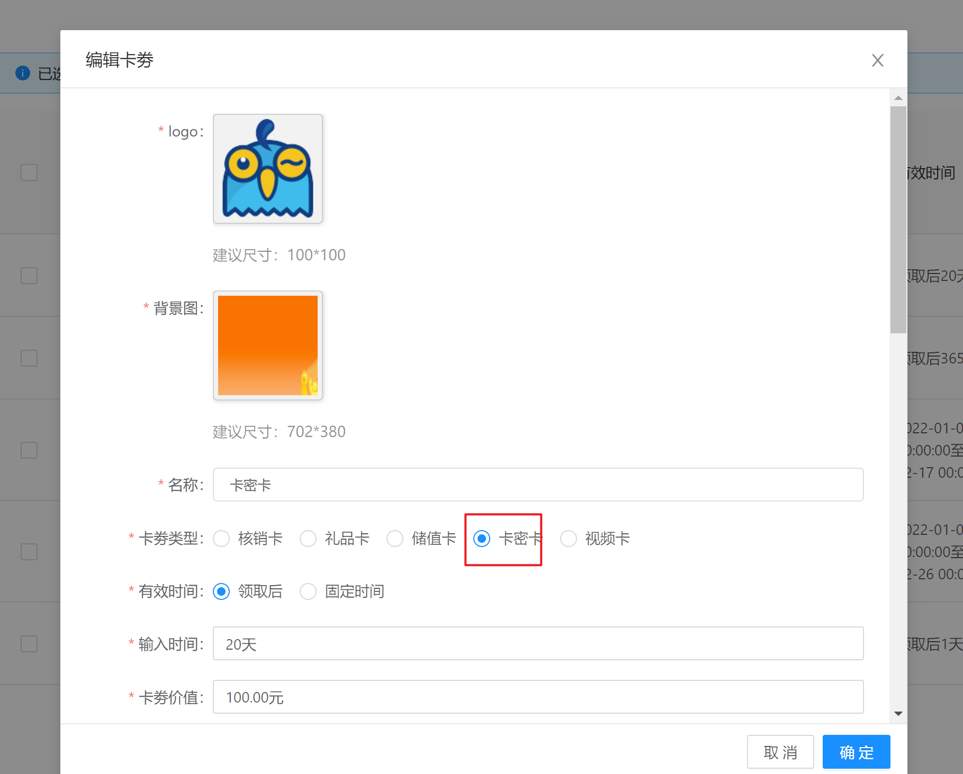Viewport: 963px width, 774px height.
Task: Focus the 输入时间 field showing 20天
Action: click(x=538, y=643)
